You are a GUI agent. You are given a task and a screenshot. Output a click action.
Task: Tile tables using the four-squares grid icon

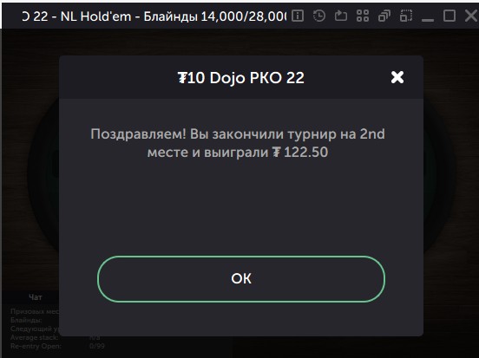click(363, 16)
